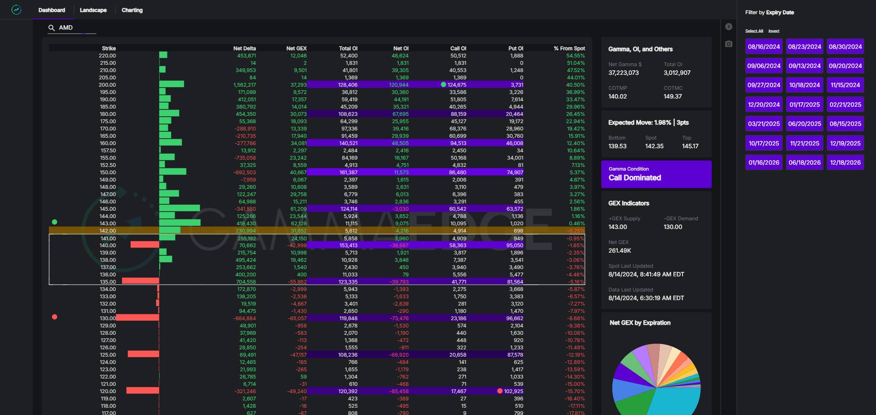Click green dot marker at 143.00 strike
876x415 pixels.
click(55, 222)
